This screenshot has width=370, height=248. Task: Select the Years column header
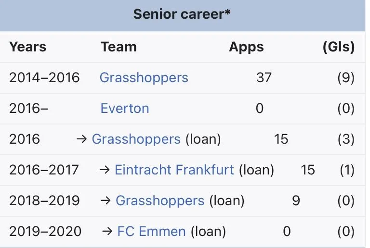point(28,47)
